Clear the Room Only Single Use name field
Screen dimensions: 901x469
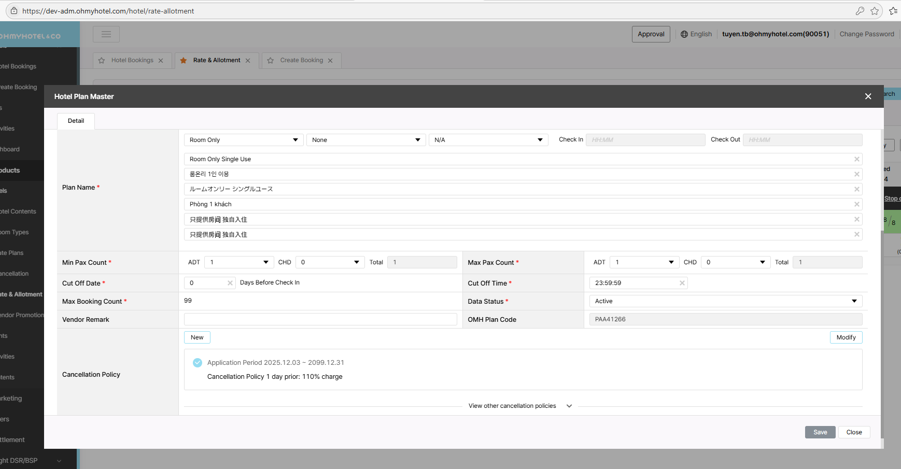tap(856, 159)
